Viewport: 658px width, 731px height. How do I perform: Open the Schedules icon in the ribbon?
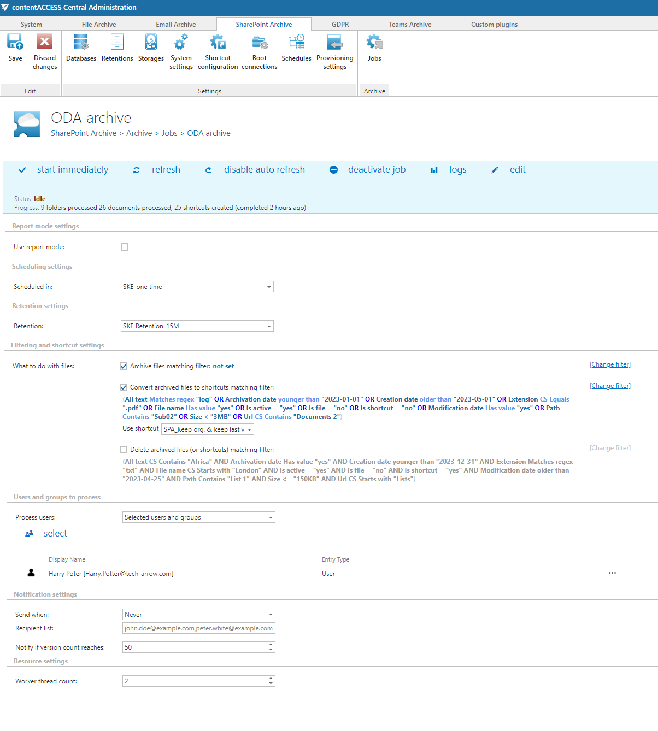(x=296, y=43)
